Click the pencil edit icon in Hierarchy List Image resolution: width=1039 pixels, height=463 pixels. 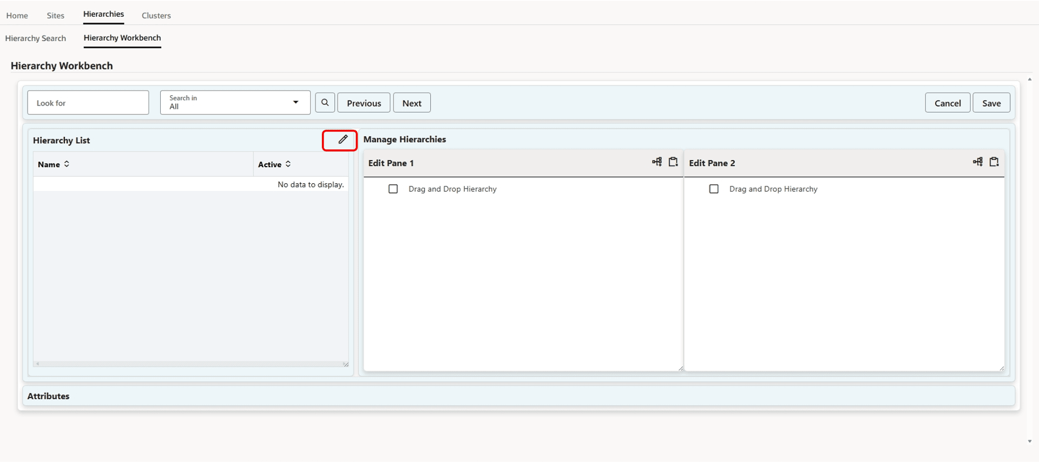click(343, 140)
